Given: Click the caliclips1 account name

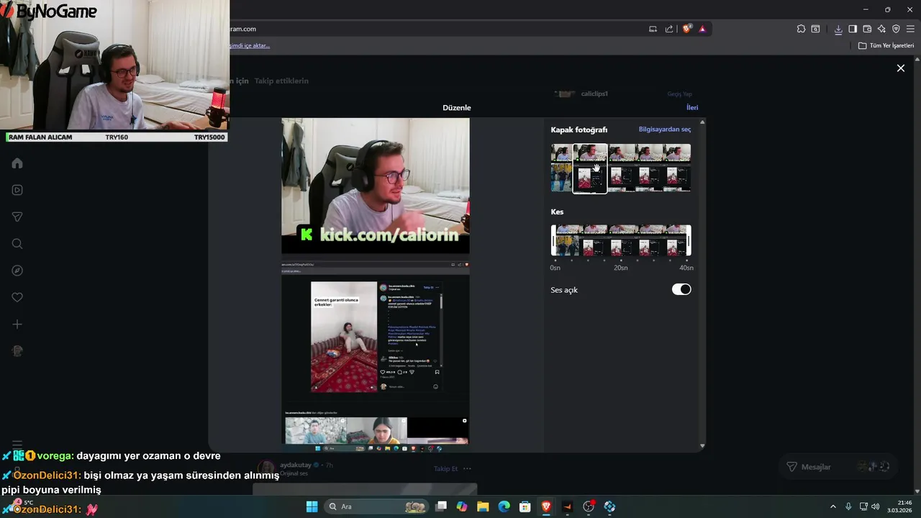Looking at the screenshot, I should (594, 94).
